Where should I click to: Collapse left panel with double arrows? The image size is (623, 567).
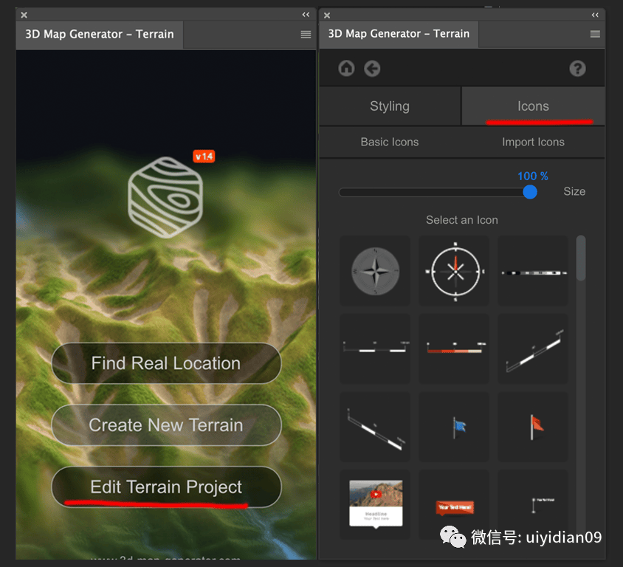point(306,15)
